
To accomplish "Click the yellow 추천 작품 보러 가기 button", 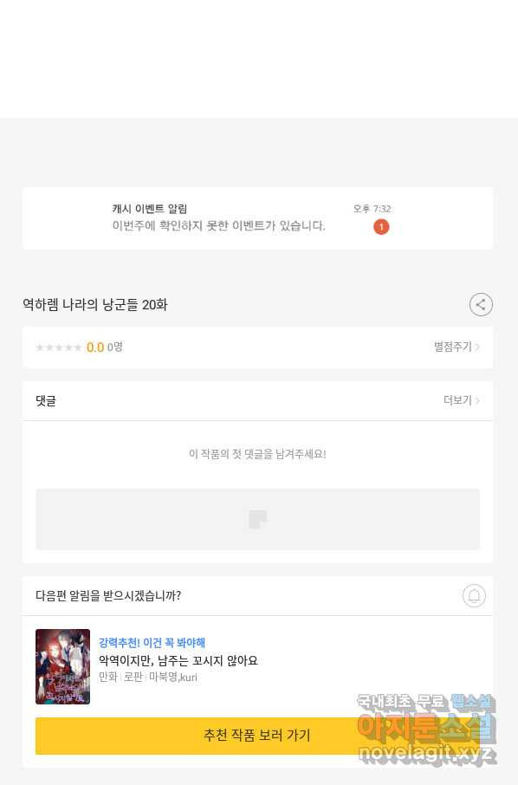I will (257, 735).
